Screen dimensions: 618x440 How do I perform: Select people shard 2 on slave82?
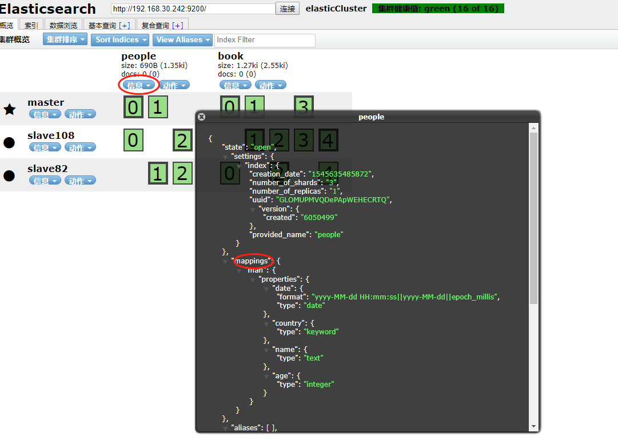(182, 173)
